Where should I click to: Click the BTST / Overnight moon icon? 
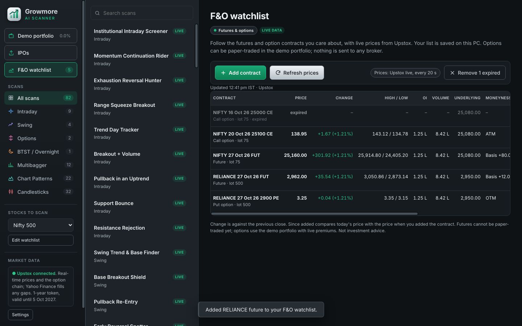11,151
